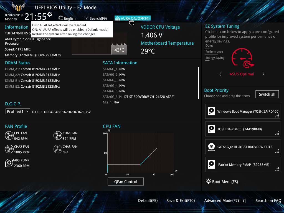Load Default(F5) settings

point(148,201)
